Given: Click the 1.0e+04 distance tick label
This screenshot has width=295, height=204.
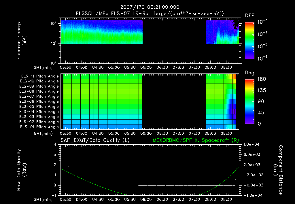Looking at the screenshot, I should tap(251, 144).
